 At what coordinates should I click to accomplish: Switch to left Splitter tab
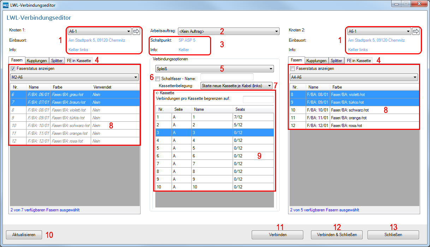[x=56, y=61]
